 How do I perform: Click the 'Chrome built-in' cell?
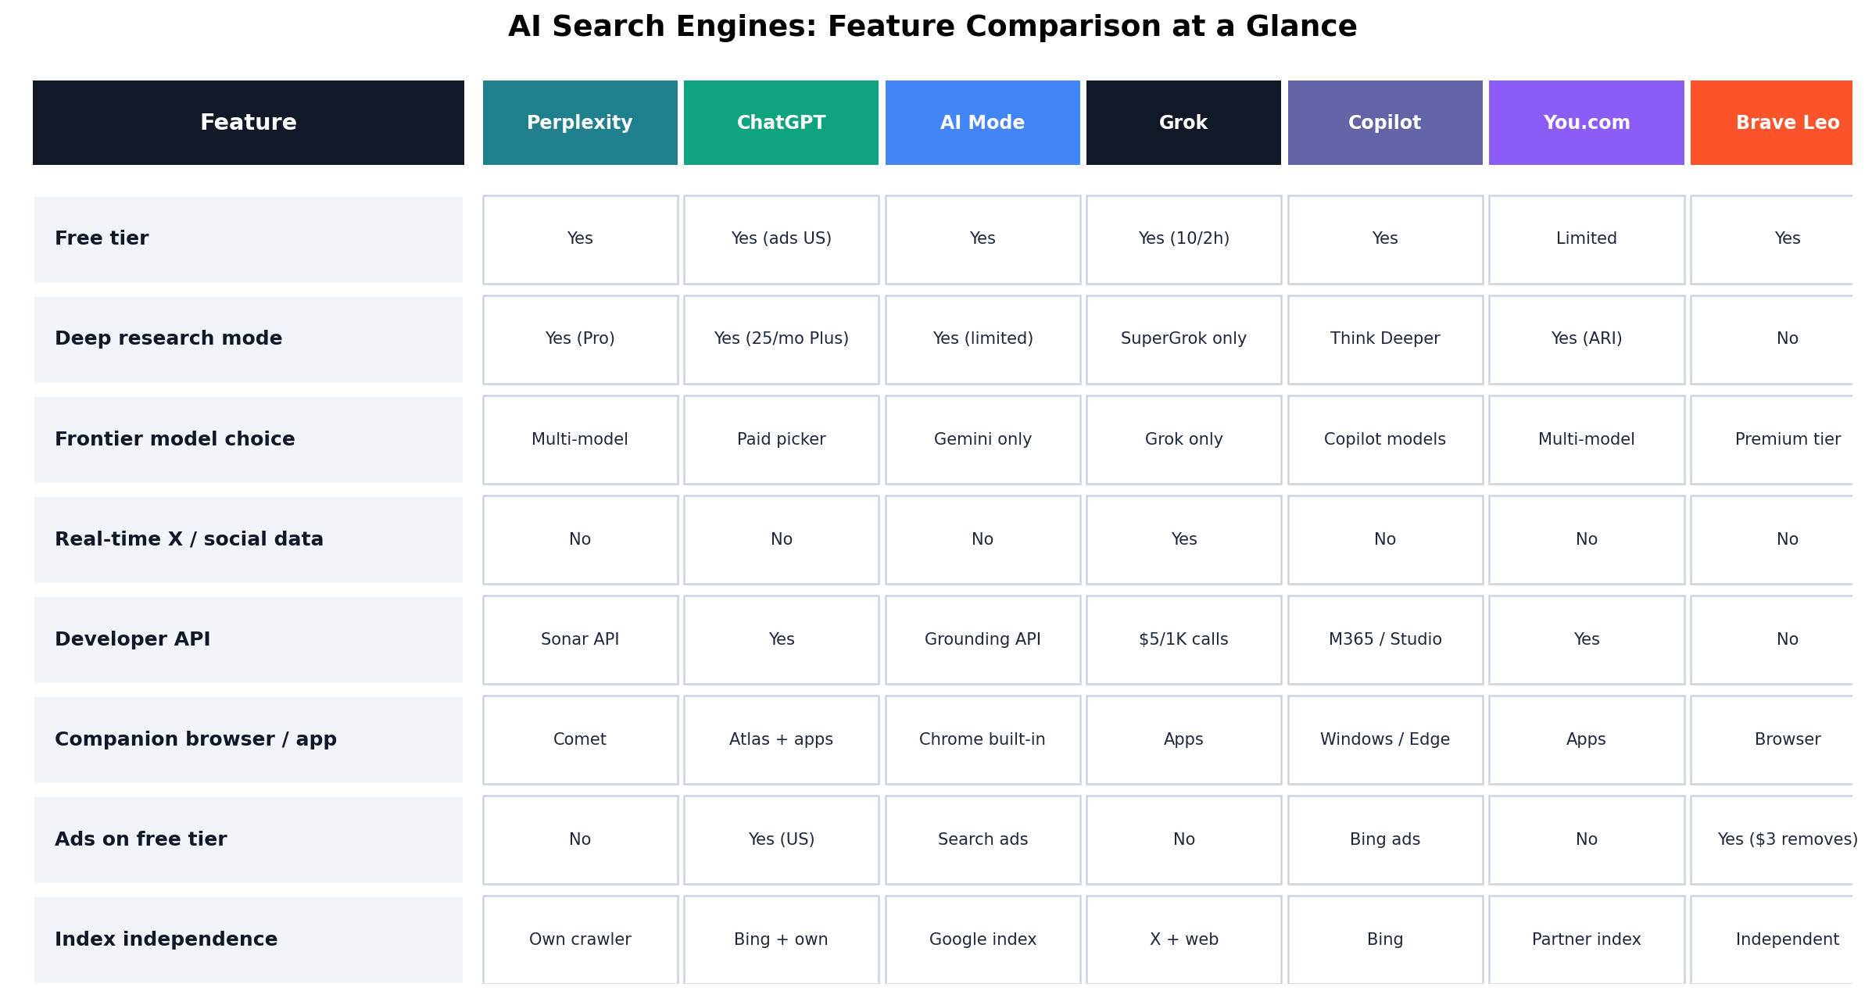[983, 739]
